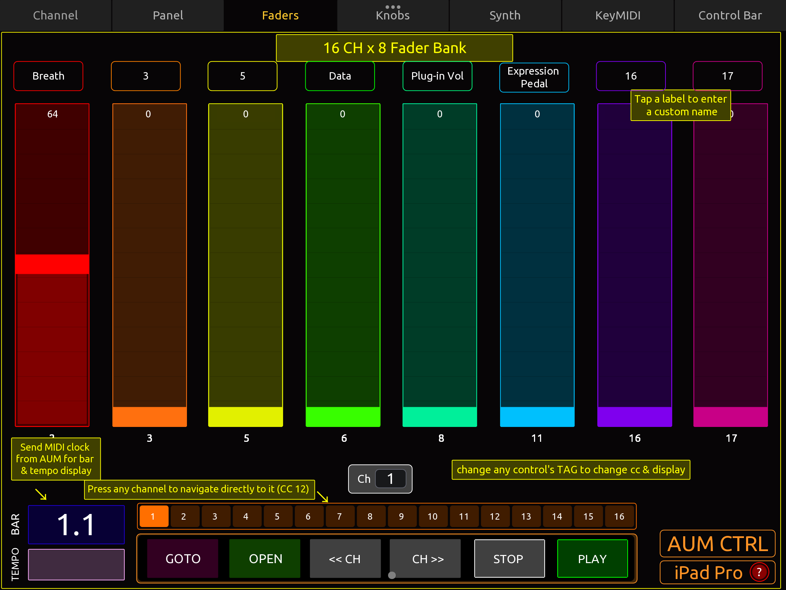Click the green Data fader handle

pyautogui.click(x=343, y=416)
